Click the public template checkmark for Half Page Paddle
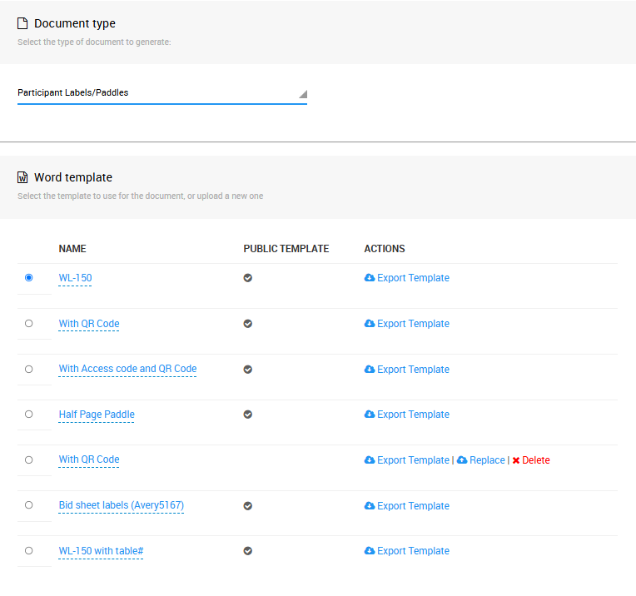Screen dimensions: 636x596 [x=247, y=415]
